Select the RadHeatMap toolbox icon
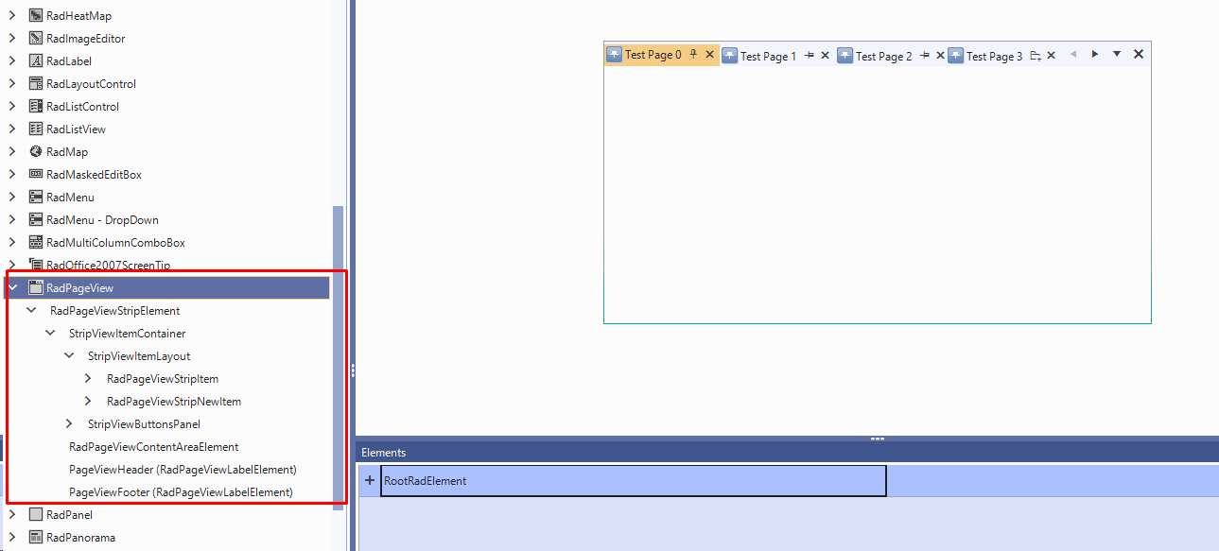 pyautogui.click(x=38, y=15)
